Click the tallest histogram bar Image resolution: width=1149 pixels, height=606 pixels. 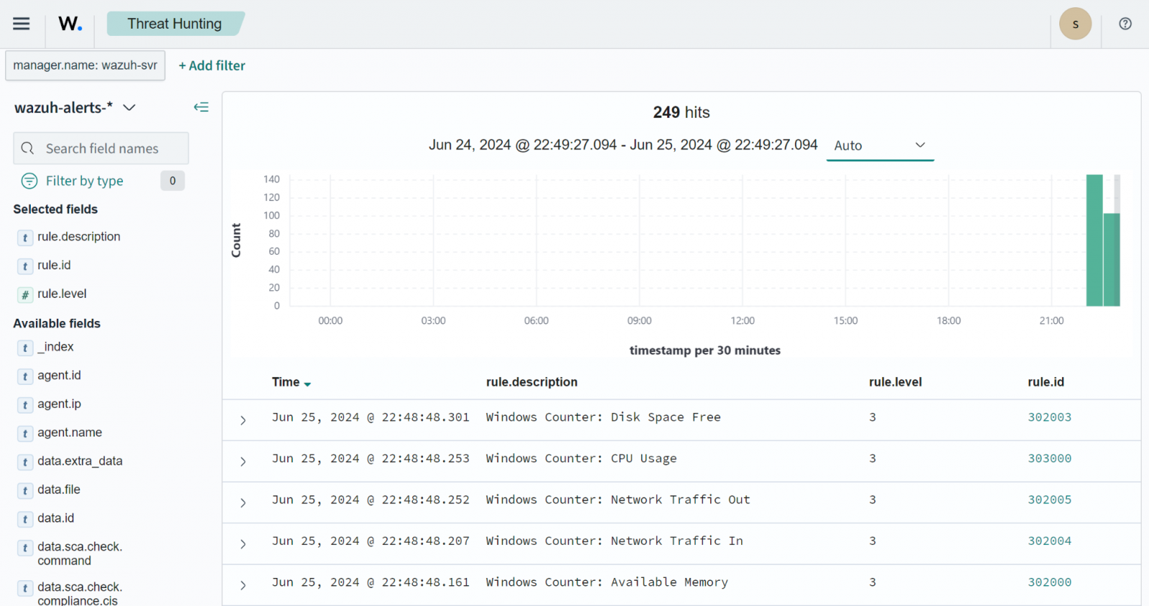(x=1094, y=240)
